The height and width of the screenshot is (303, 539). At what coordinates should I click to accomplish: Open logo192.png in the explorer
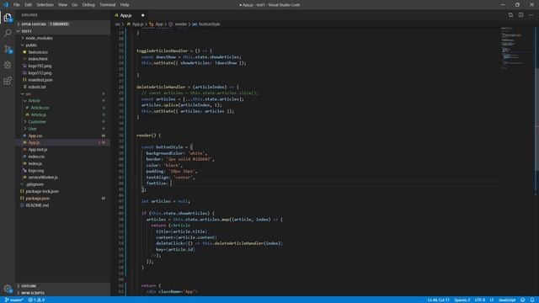[x=62, y=66]
